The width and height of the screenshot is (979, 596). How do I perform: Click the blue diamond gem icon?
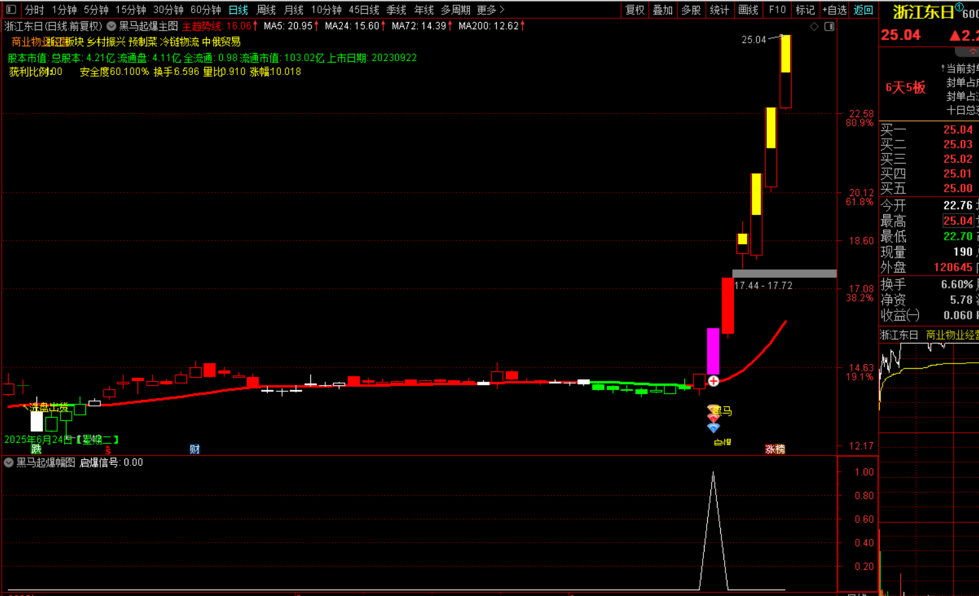(714, 428)
